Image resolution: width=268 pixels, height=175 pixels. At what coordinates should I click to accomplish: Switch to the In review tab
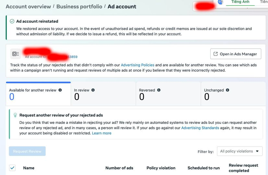tap(103, 94)
